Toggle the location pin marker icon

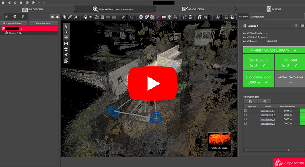(x=170, y=17)
